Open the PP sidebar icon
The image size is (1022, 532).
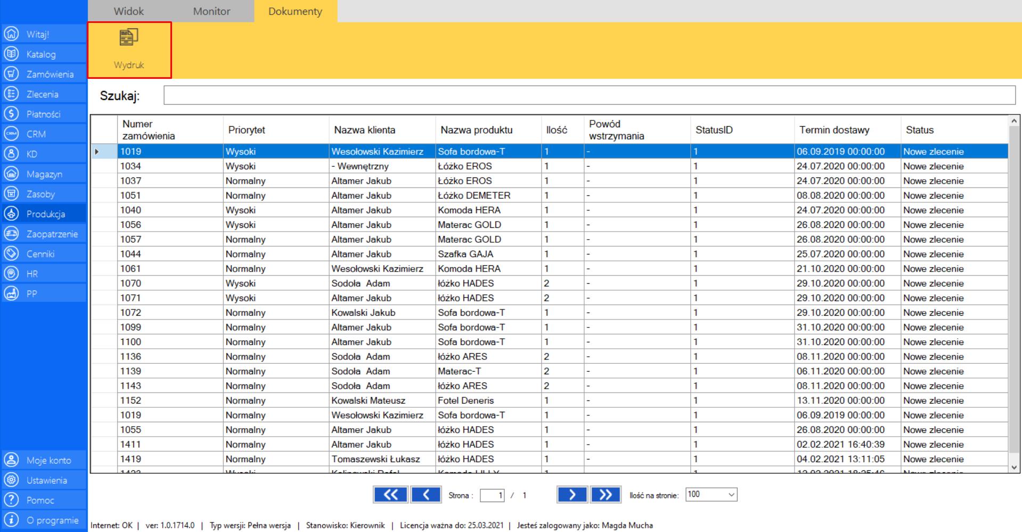coord(11,293)
